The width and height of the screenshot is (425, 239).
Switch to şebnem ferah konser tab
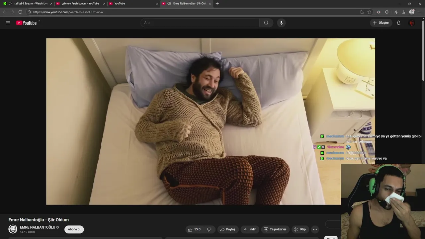(80, 4)
